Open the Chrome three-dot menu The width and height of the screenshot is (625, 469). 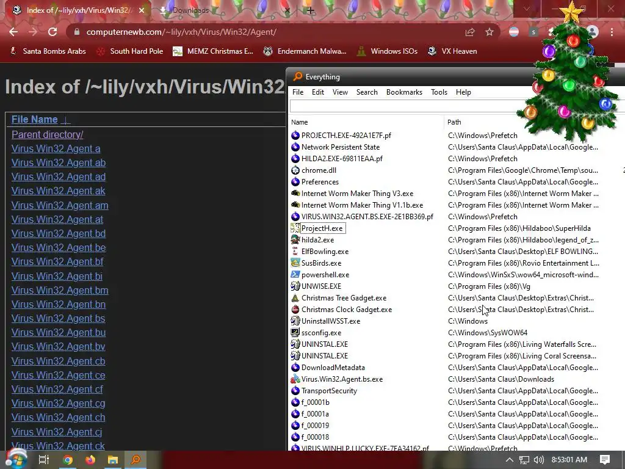[612, 32]
